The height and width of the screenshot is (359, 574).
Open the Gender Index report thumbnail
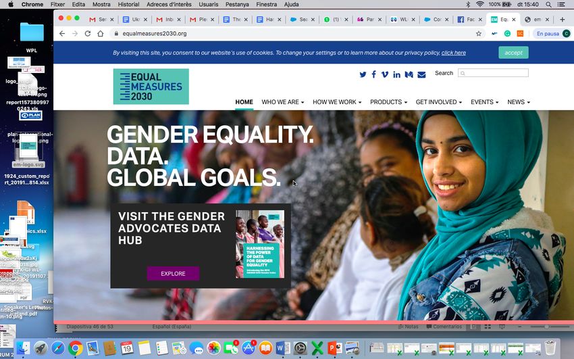260,244
